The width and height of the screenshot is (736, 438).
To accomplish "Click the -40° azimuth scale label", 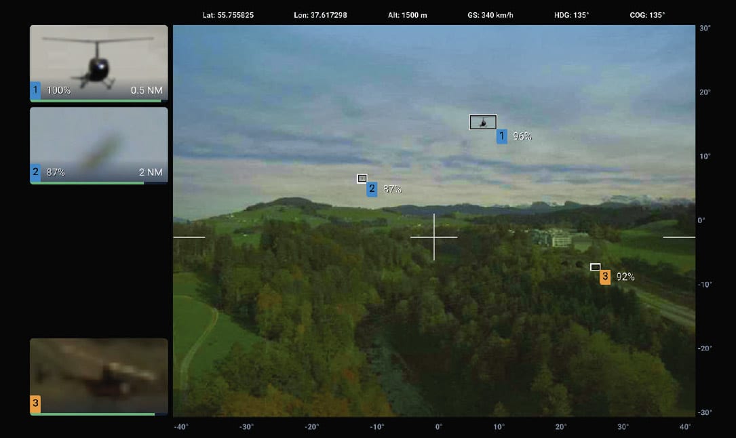I will tap(181, 426).
